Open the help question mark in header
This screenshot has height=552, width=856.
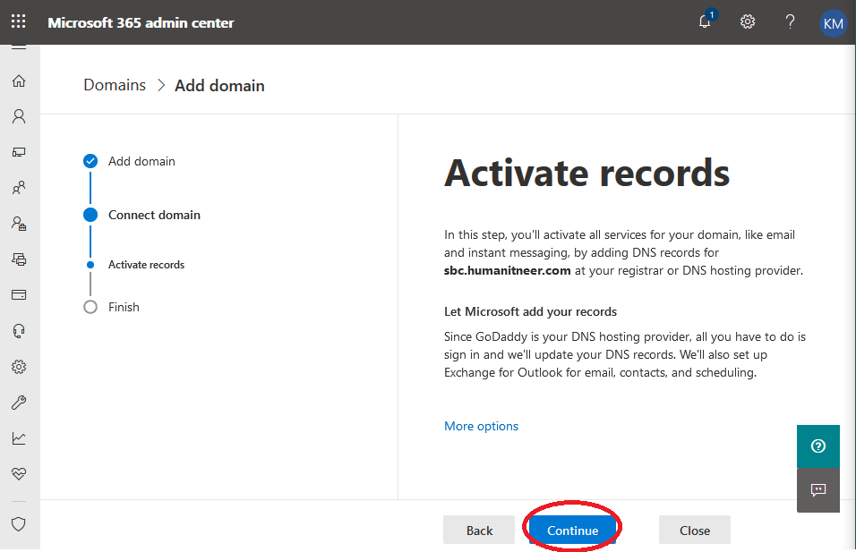[790, 21]
